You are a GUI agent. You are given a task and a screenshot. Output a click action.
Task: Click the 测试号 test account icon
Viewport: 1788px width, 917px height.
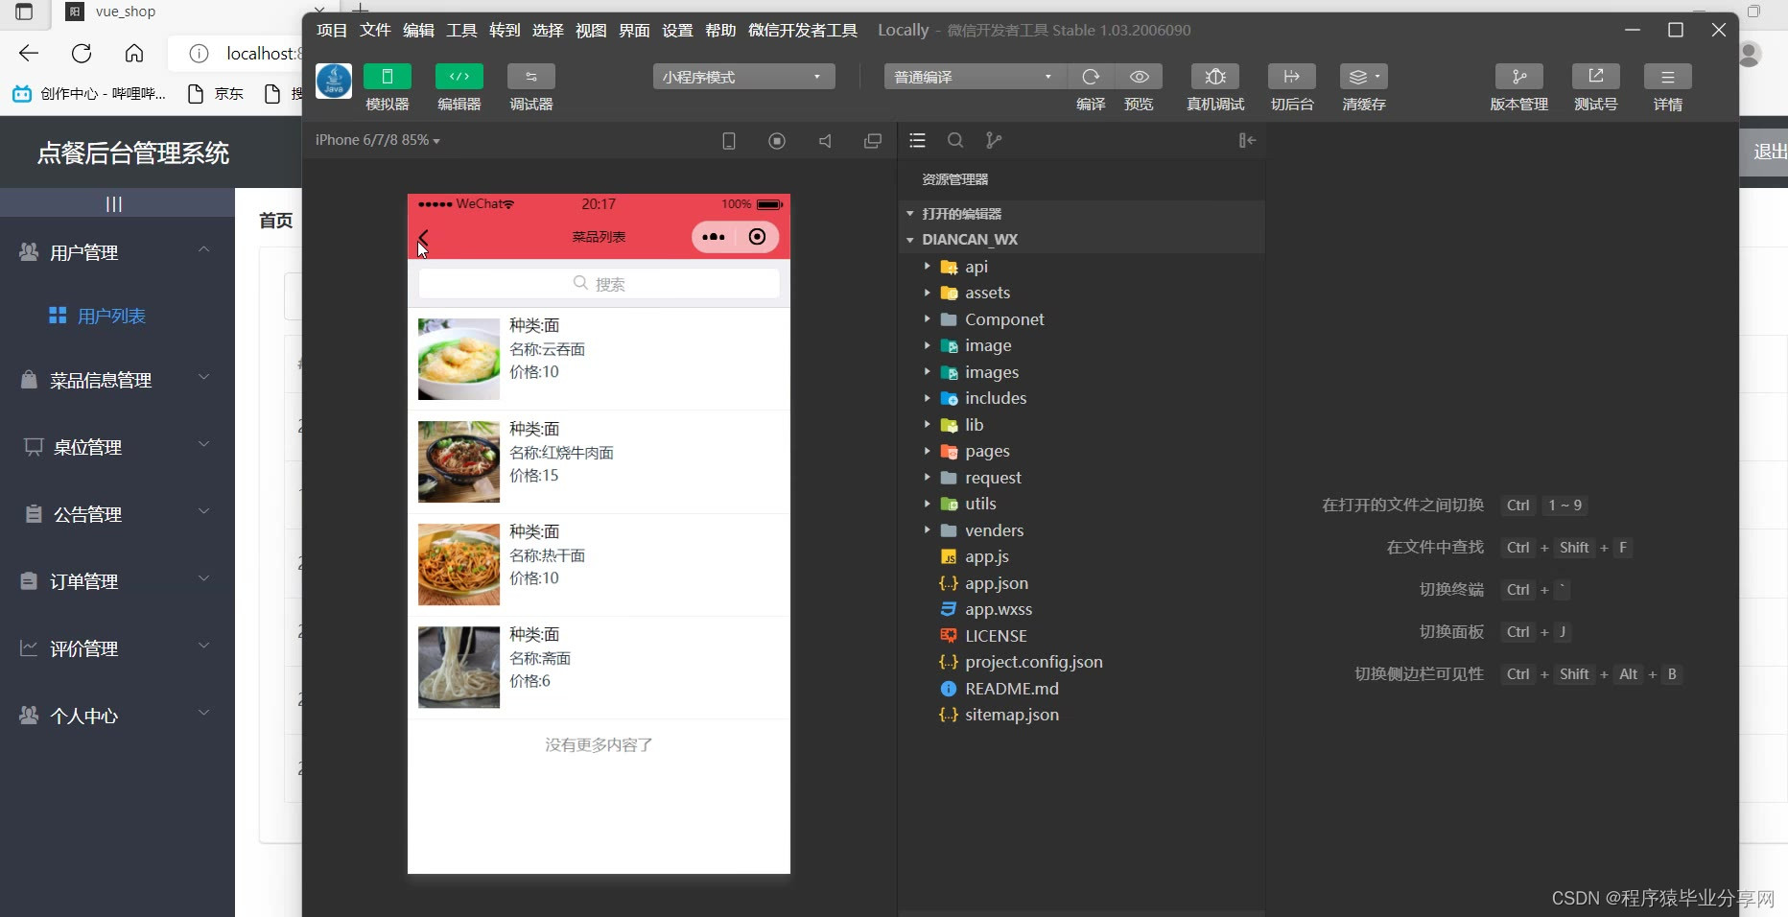coord(1596,77)
